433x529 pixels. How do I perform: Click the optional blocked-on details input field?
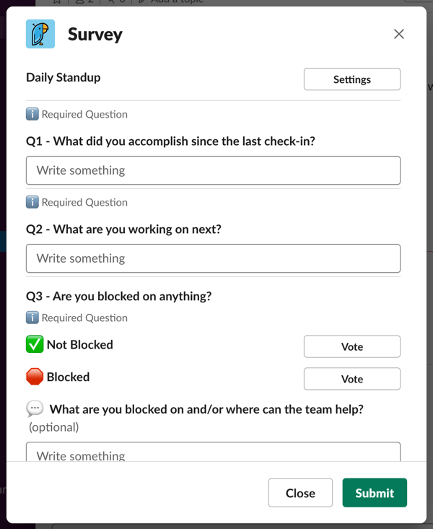(x=214, y=452)
